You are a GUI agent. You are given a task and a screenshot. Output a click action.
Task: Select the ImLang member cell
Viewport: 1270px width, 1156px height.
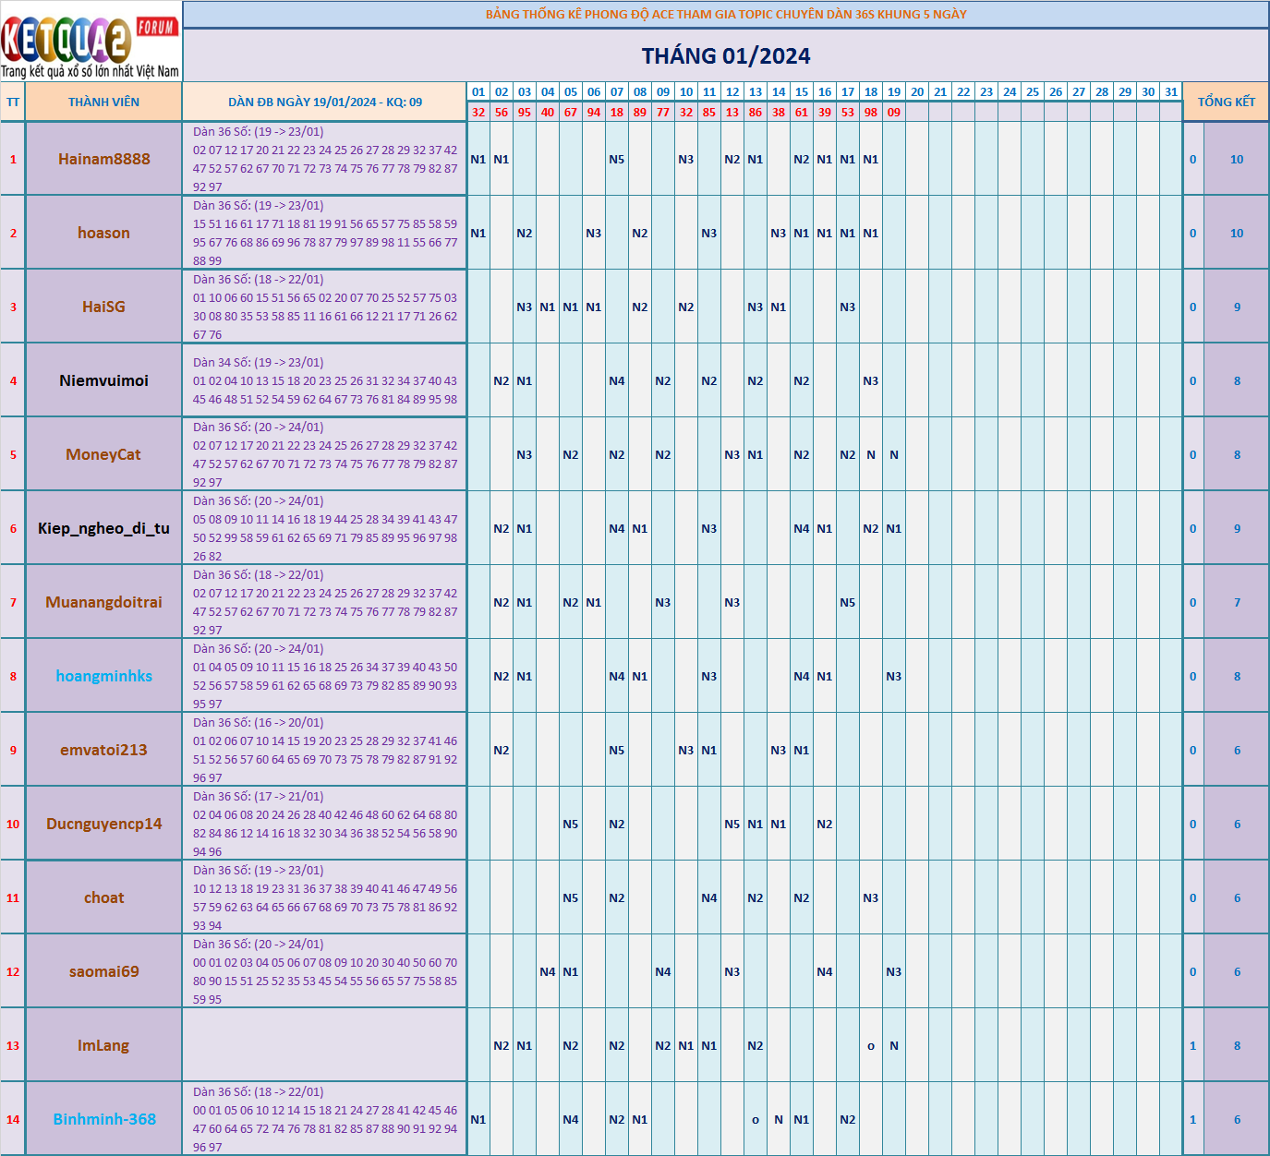point(103,1045)
